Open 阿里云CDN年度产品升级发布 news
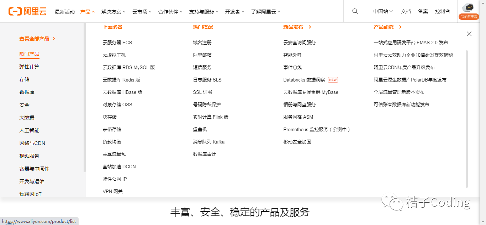 click(404, 67)
